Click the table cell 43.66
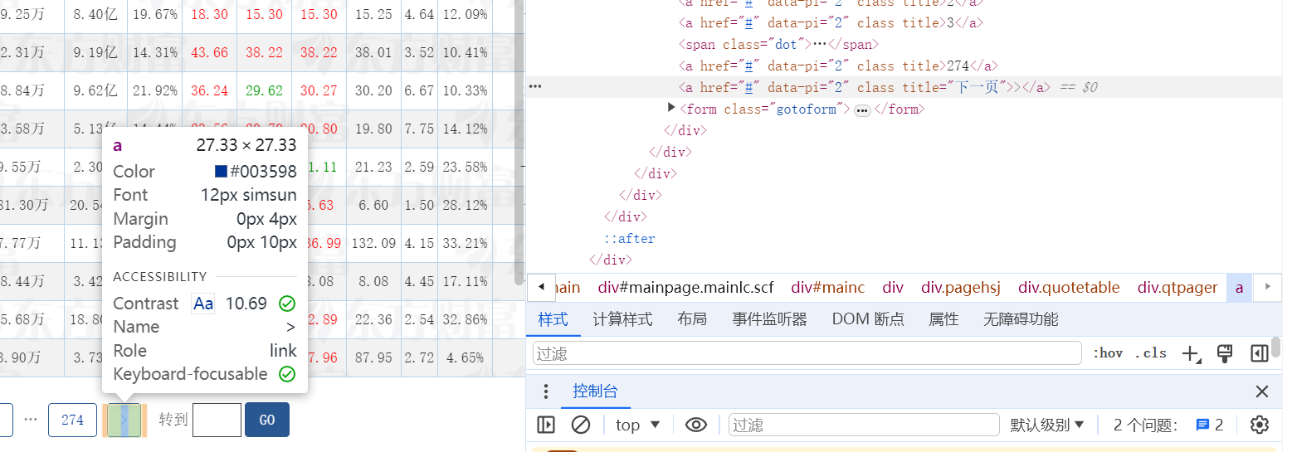This screenshot has height=452, width=1292. [x=209, y=52]
